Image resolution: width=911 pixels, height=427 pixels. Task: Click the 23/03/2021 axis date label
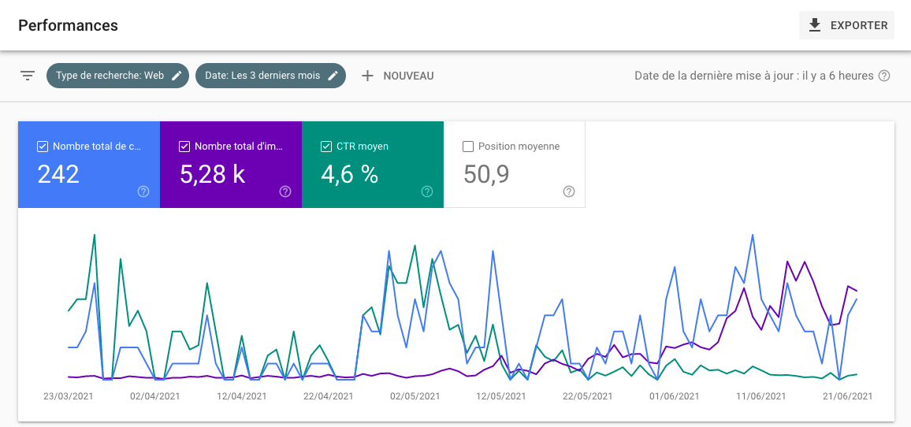(69, 396)
